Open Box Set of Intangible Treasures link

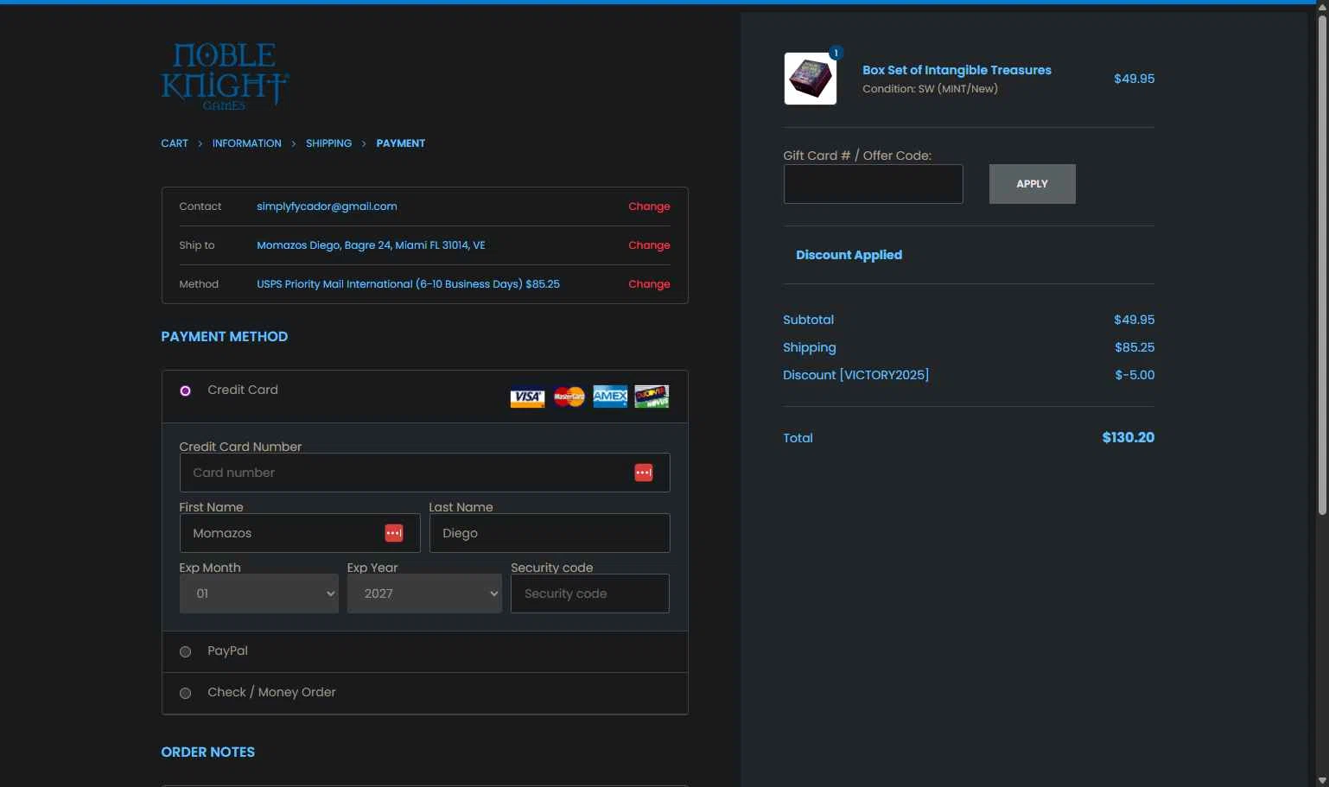pos(957,70)
